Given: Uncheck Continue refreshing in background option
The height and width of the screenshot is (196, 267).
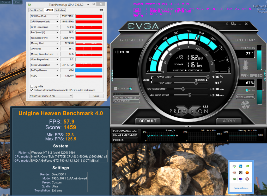Looking at the screenshot, I should (x=32, y=90).
